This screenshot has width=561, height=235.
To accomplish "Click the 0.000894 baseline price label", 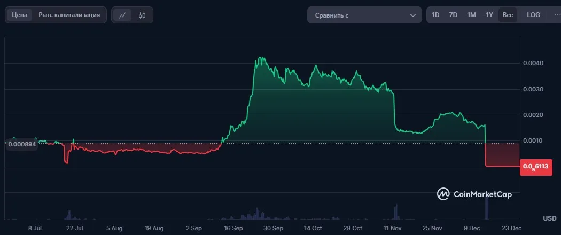I will [21, 144].
